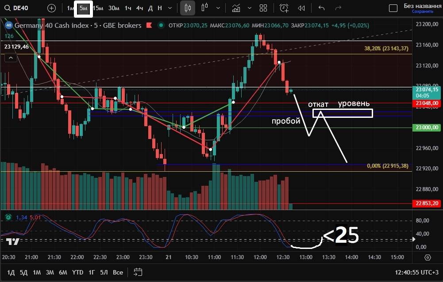This screenshot has width=443, height=282.
Task: Collapse the indicator legend chevron
Action: point(10,57)
